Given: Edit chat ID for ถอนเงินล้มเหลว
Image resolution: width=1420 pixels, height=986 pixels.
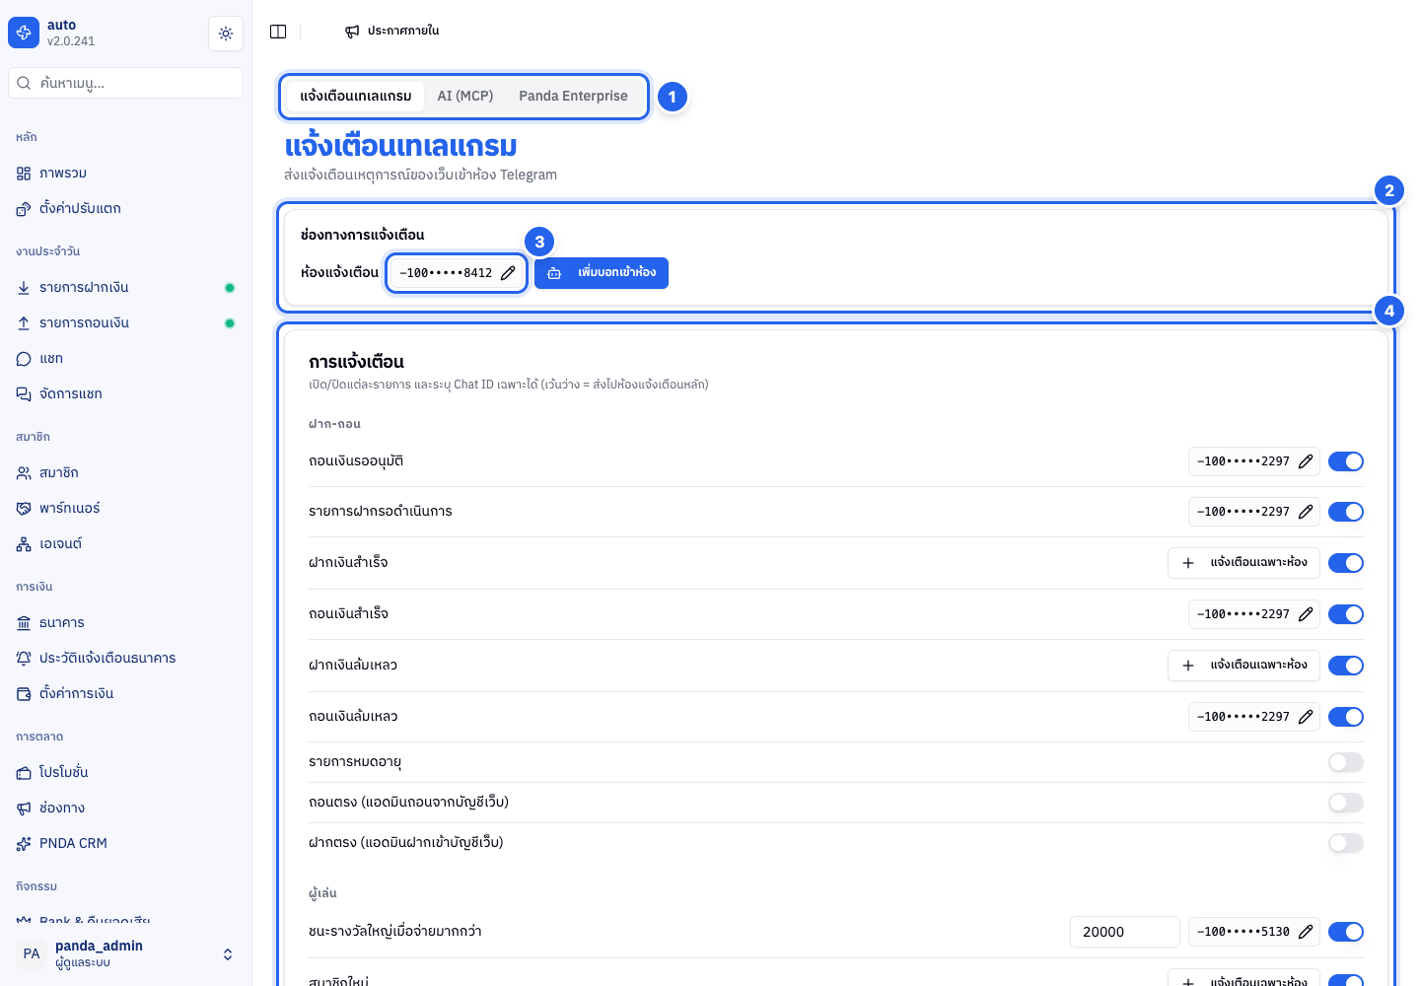Looking at the screenshot, I should (1306, 717).
